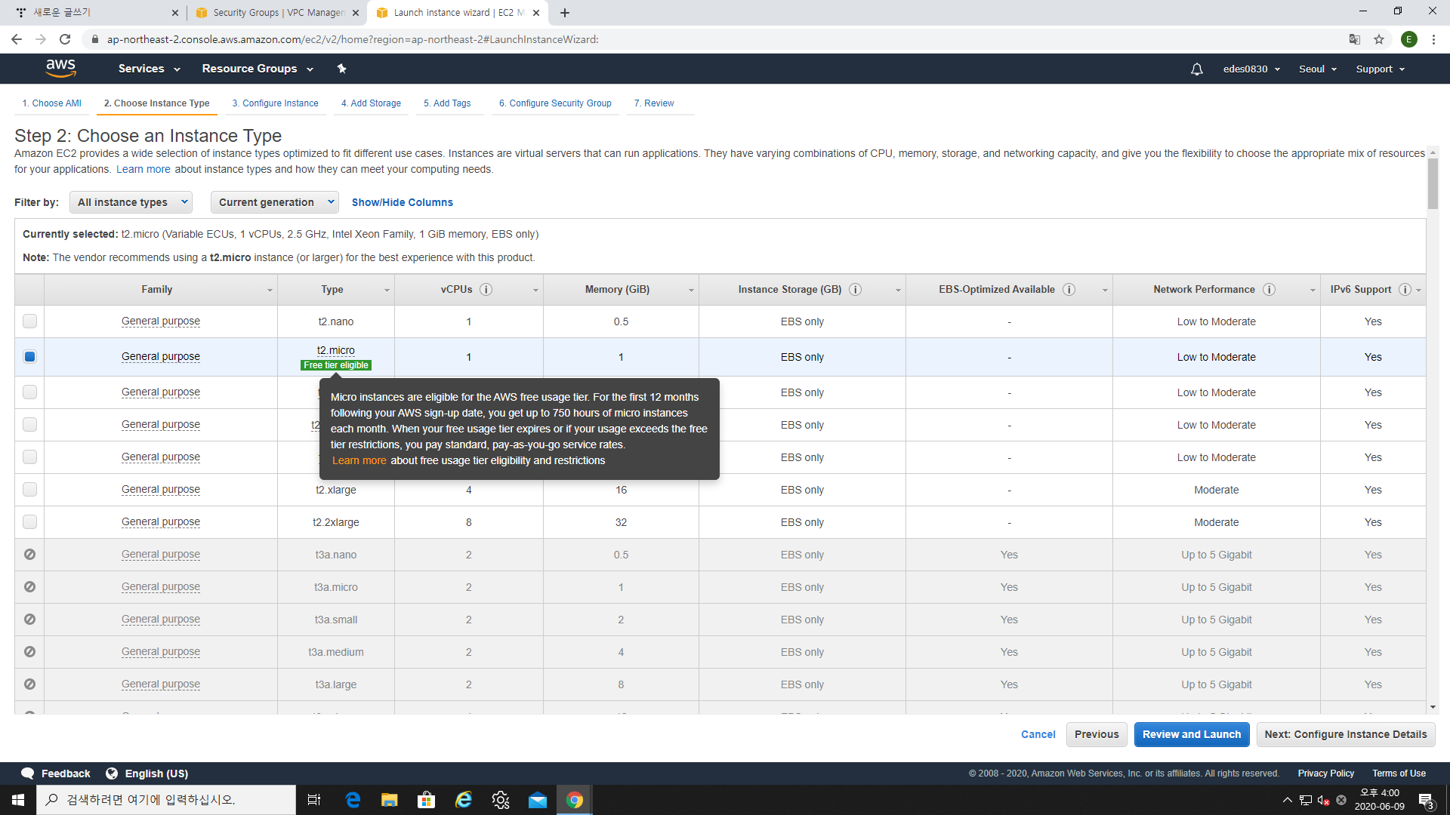The height and width of the screenshot is (815, 1450).
Task: Click the disabled selector for t3a.nano
Action: 29,555
